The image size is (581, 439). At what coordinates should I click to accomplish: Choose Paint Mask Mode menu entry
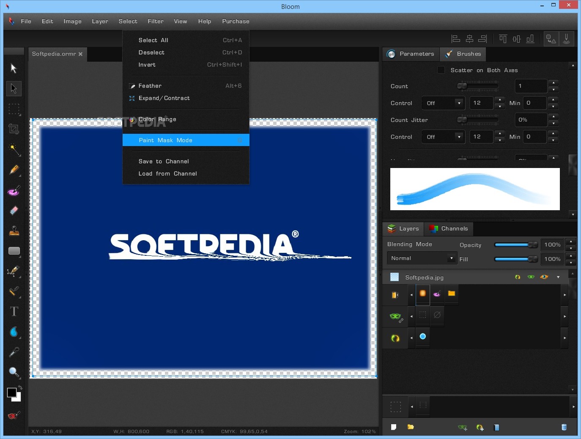click(x=186, y=140)
